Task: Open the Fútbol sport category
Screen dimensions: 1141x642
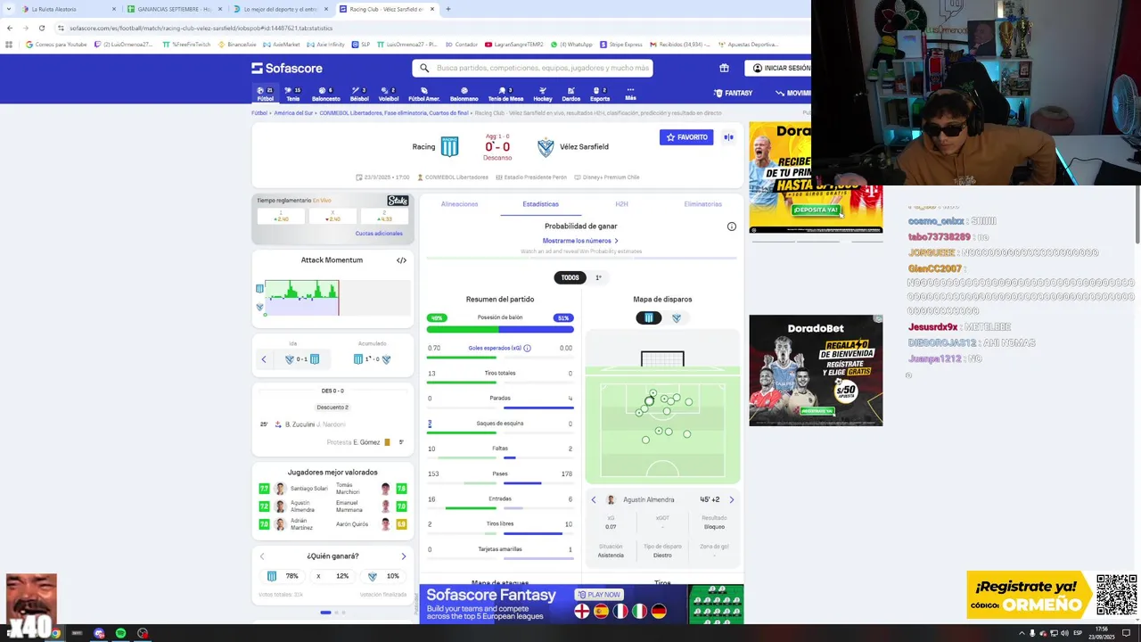Action: tap(265, 94)
